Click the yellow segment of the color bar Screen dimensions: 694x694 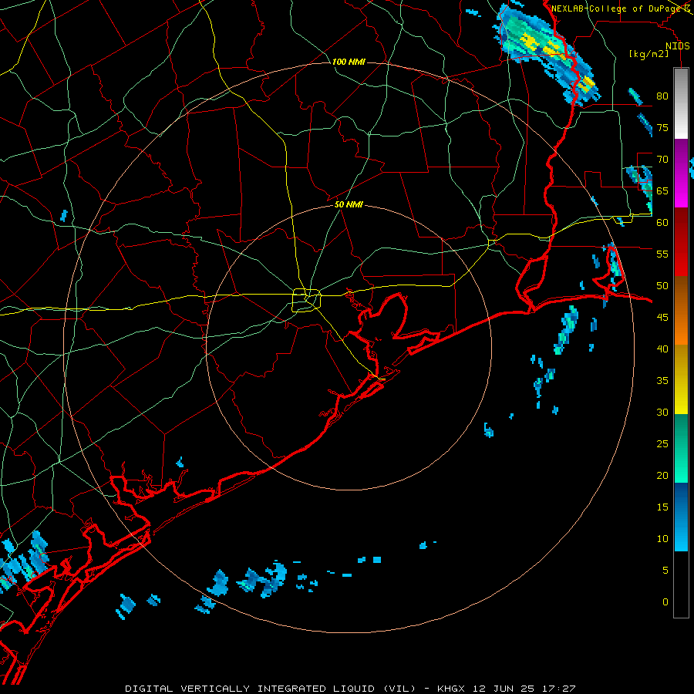coord(681,379)
